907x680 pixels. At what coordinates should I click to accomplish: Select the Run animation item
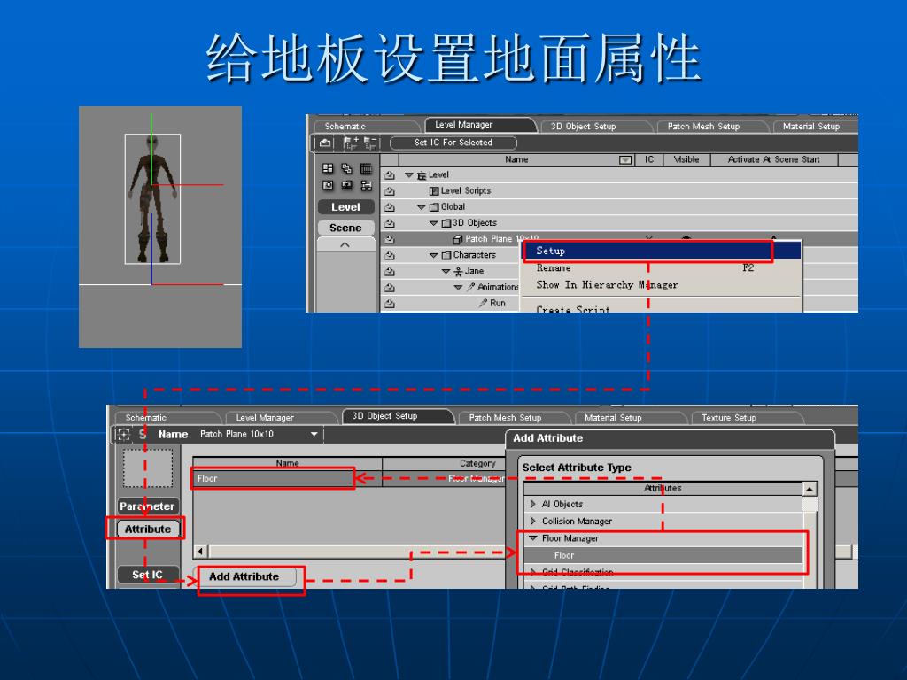click(x=492, y=303)
